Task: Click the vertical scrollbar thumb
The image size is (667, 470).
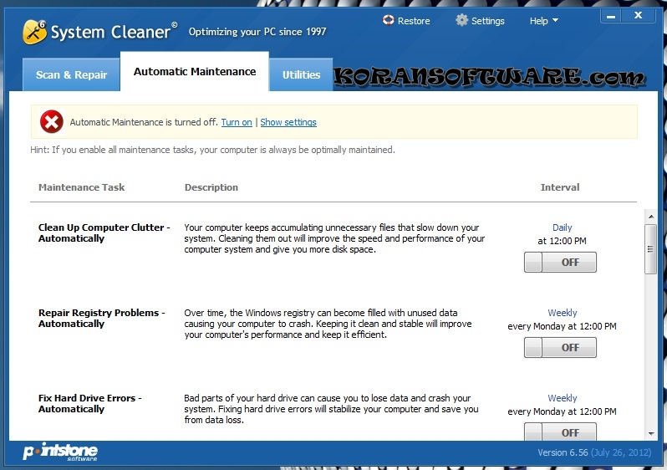Action: pyautogui.click(x=650, y=249)
